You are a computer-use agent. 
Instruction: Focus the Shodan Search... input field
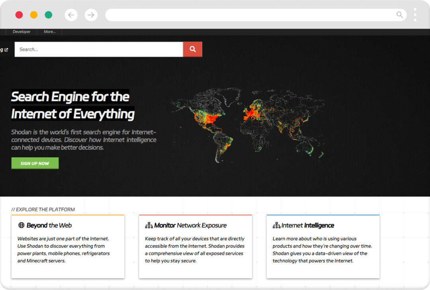(x=99, y=49)
